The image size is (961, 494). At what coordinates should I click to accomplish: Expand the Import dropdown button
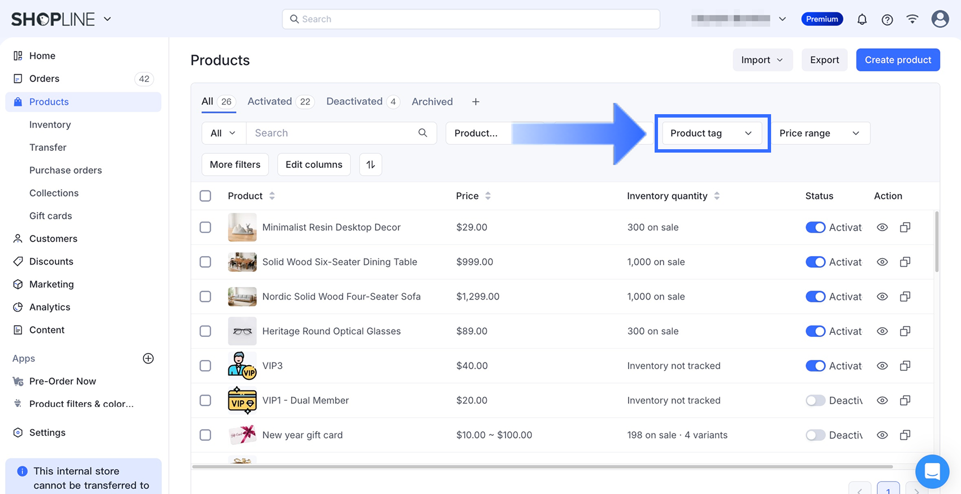click(x=762, y=60)
